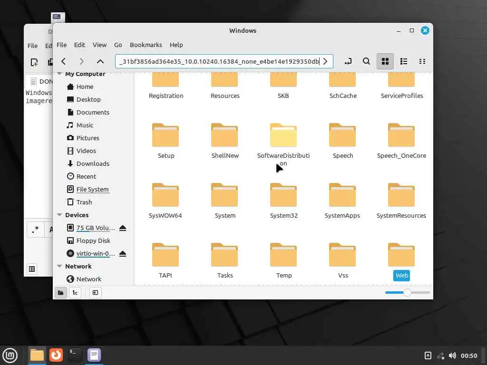Screen dimensions: 487x365
Task: Open Documents in the sidebar
Action: (x=93, y=112)
